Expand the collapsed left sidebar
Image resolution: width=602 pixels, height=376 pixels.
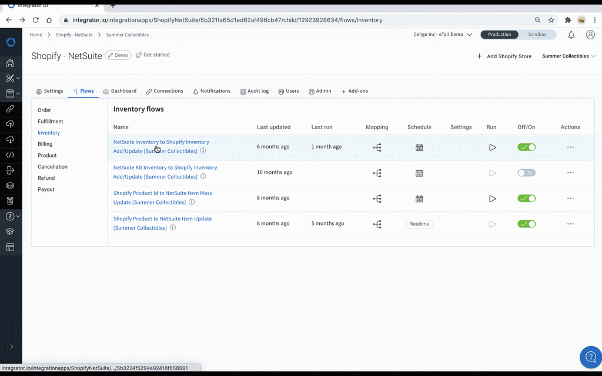pos(12,347)
